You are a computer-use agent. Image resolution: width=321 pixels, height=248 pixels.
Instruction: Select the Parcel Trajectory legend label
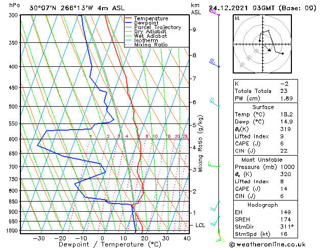coord(158,27)
